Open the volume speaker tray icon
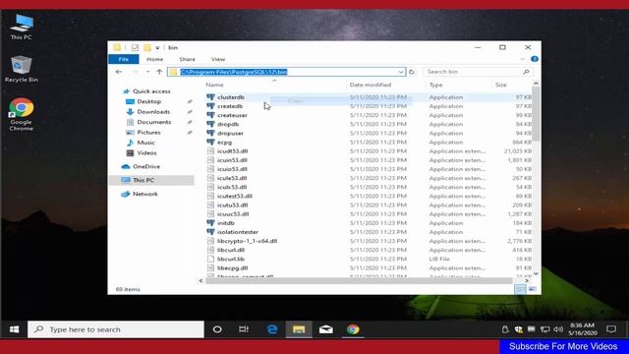The height and width of the screenshot is (354, 629). [x=558, y=329]
